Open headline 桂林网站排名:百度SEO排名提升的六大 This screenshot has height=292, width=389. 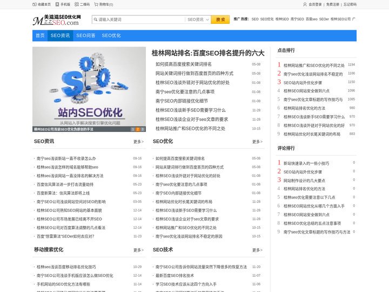[208, 53]
